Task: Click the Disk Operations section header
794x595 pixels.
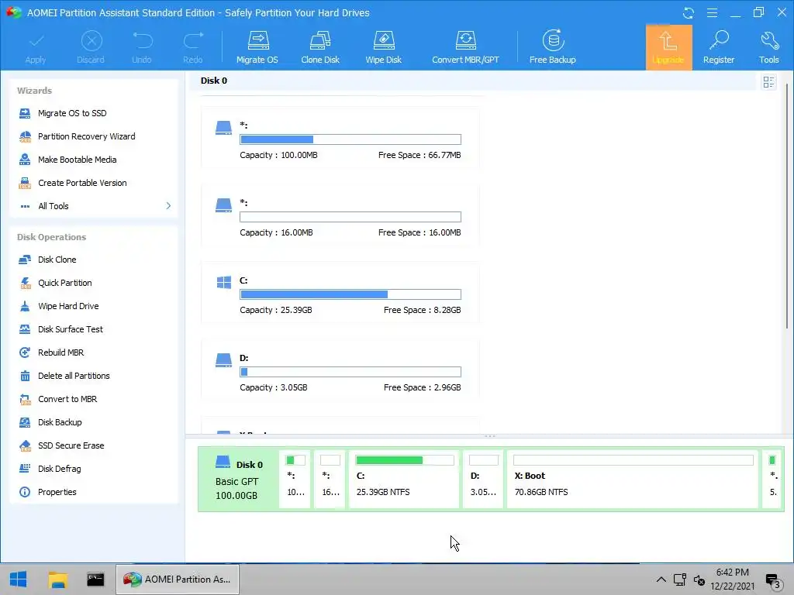Action: (52, 237)
